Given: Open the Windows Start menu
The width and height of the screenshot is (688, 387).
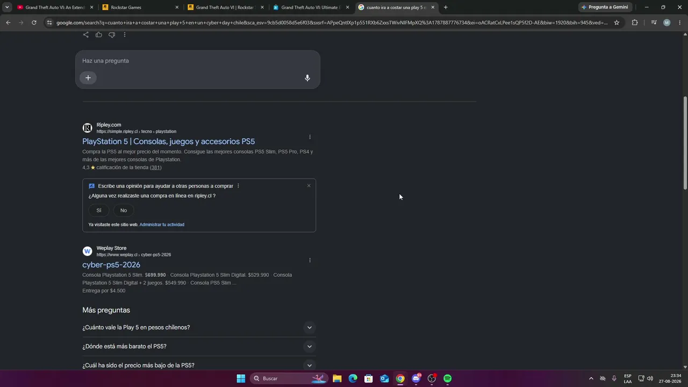Looking at the screenshot, I should (x=241, y=378).
